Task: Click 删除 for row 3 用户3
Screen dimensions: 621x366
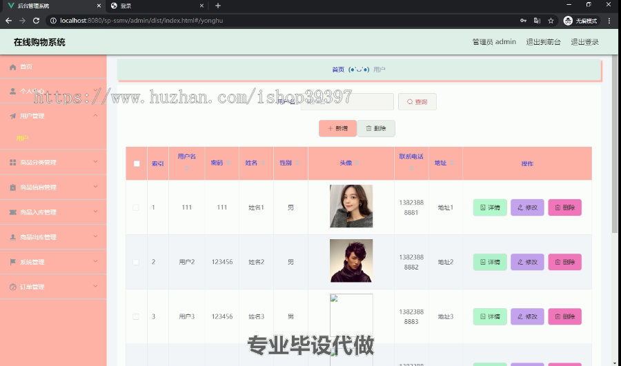Action: coord(564,316)
